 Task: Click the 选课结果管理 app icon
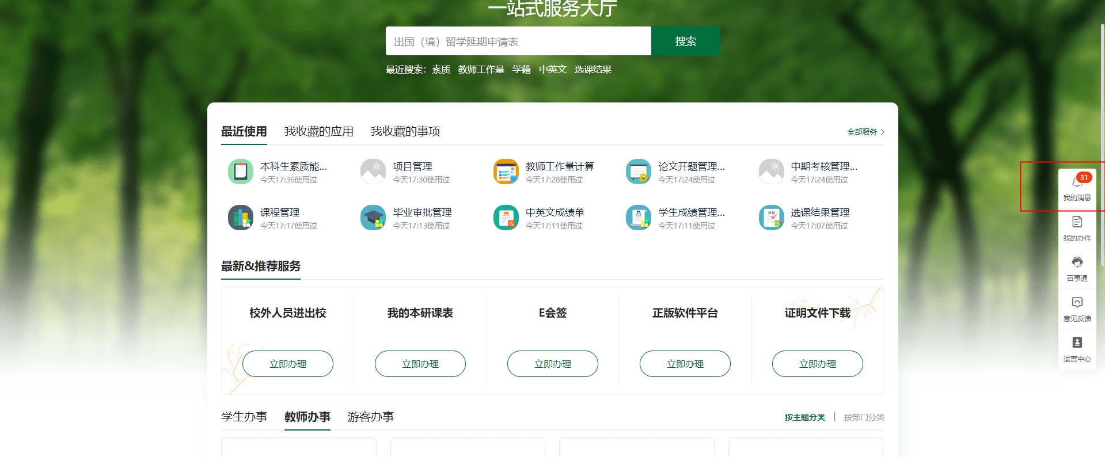(x=771, y=218)
